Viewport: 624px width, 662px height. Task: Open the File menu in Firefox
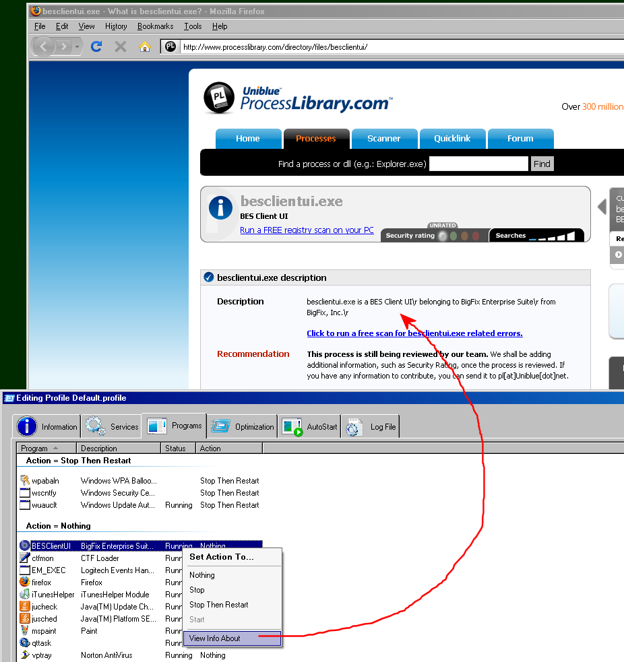(x=40, y=26)
